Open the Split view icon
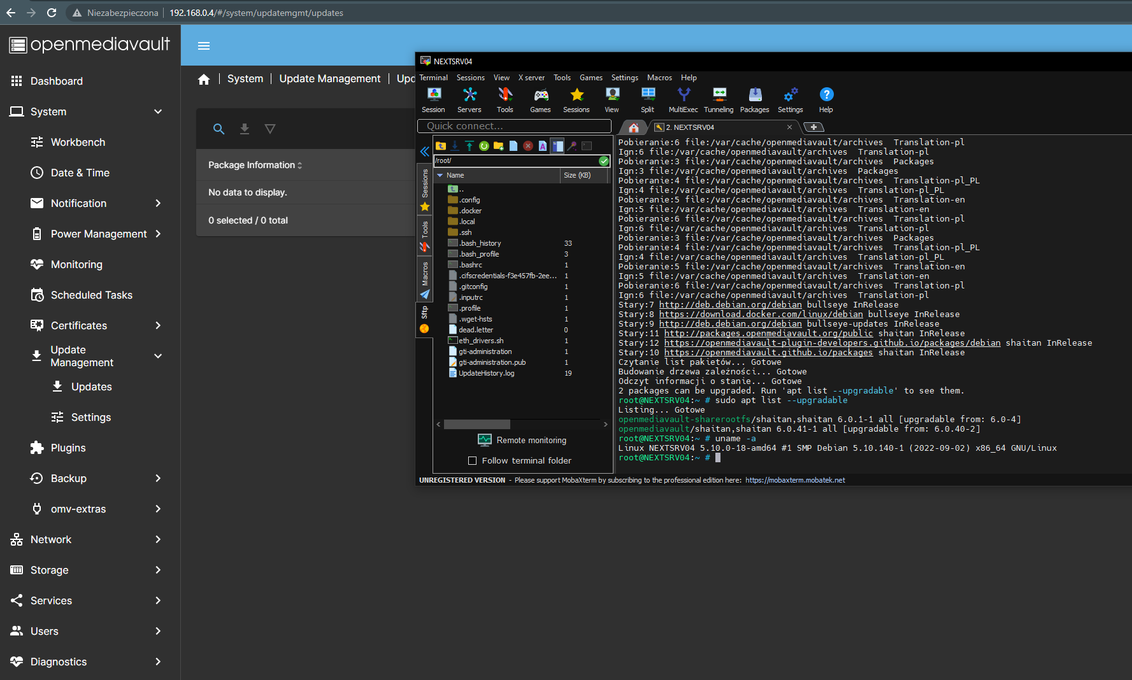The image size is (1132, 680). (648, 99)
